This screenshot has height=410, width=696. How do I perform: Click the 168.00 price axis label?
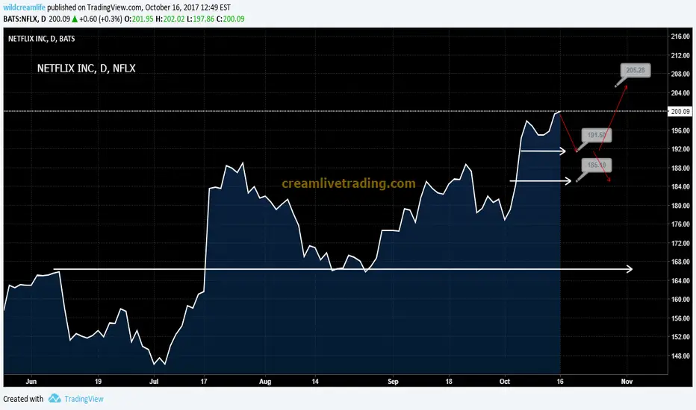680,262
